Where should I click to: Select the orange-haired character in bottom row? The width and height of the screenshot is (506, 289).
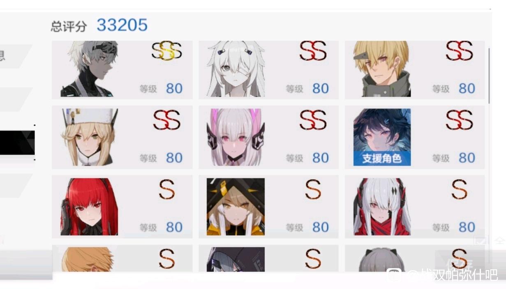click(x=89, y=259)
